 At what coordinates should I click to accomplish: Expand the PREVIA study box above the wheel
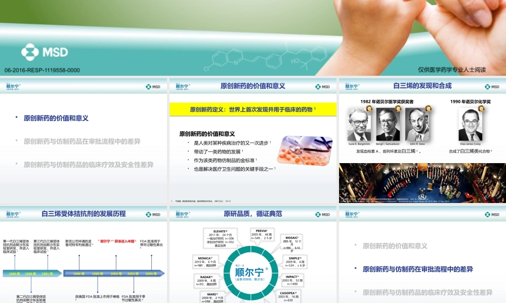[x=262, y=235]
